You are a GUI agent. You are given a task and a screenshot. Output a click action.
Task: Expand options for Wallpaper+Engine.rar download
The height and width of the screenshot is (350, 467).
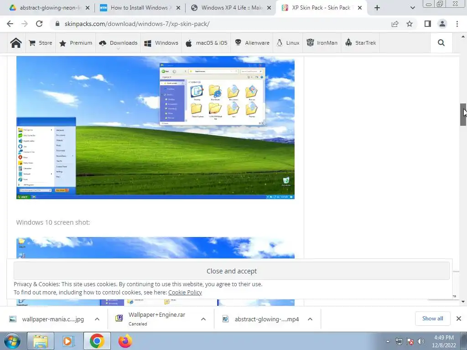203,319
